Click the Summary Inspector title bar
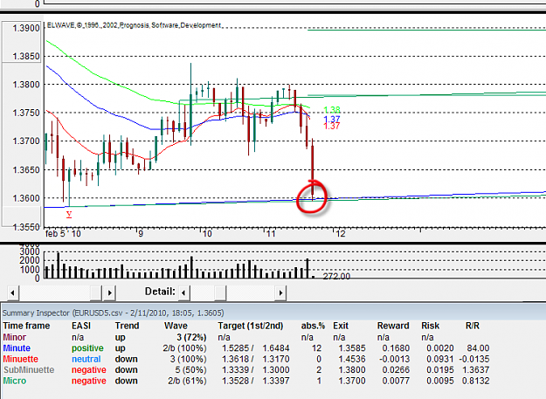 (x=273, y=313)
